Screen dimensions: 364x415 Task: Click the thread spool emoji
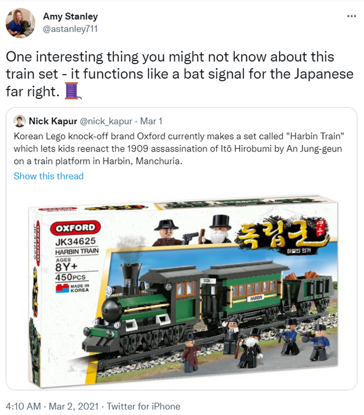click(x=72, y=91)
